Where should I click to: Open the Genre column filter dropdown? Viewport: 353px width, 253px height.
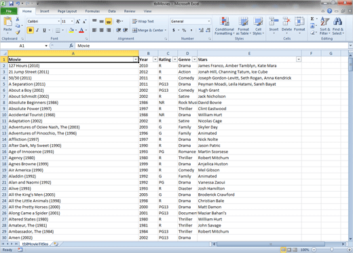(194, 60)
